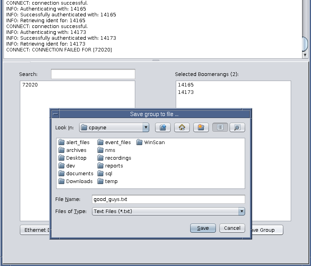Click the log scrollbar down arrow
The image size is (311, 266).
305,55
